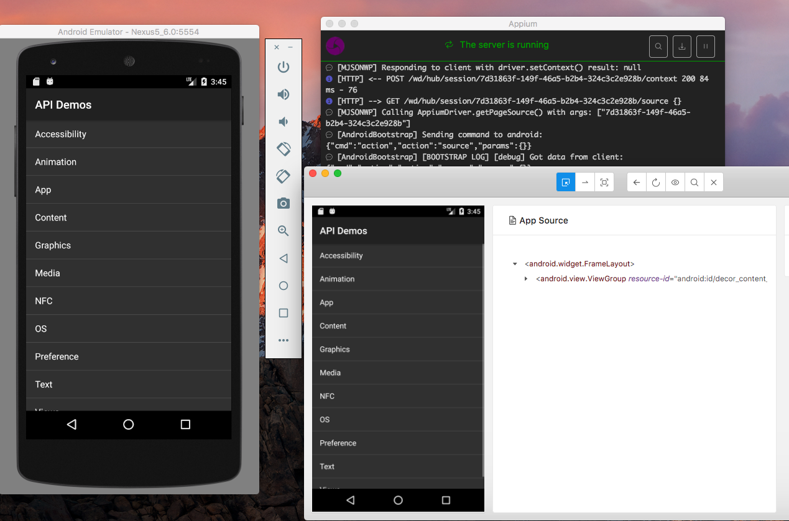This screenshot has height=521, width=789.
Task: Tap OS in the emulator list
Action: pyautogui.click(x=129, y=328)
